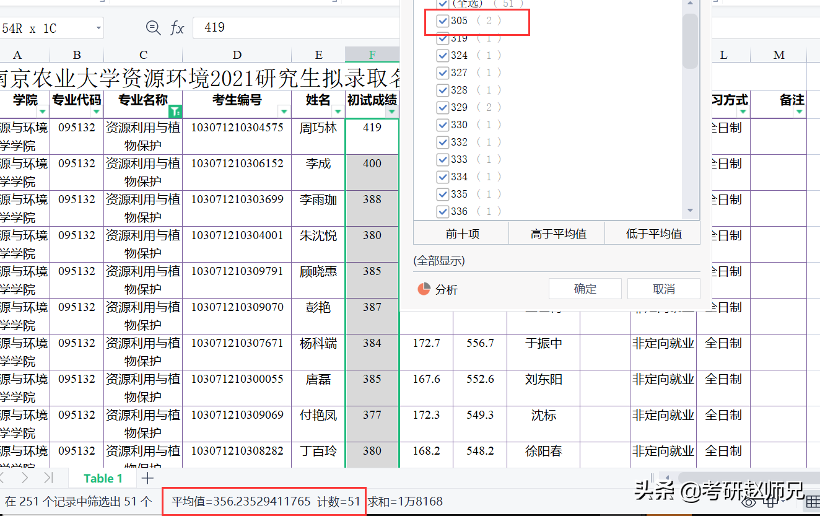The height and width of the screenshot is (516, 820).
Task: Toggle the 全选 select-all checkbox
Action: (442, 4)
